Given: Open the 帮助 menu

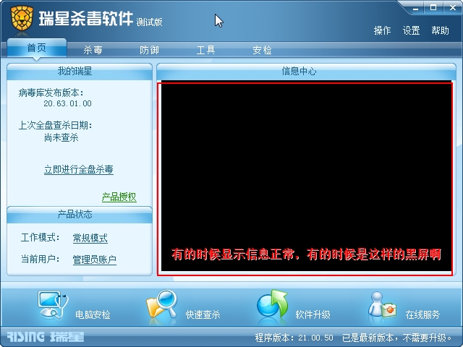Looking at the screenshot, I should (440, 30).
